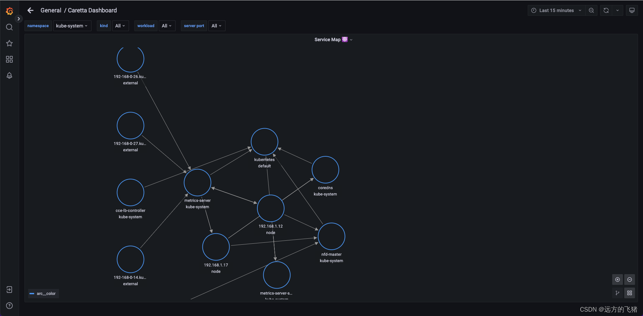This screenshot has height=316, width=643.
Task: Open the Last 15 minutes time picker
Action: pos(557,10)
